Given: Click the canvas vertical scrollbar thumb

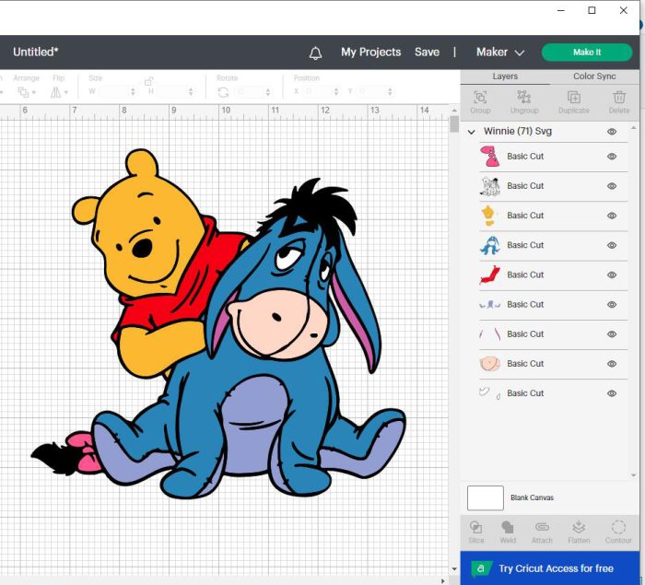Looking at the screenshot, I should pyautogui.click(x=454, y=124).
